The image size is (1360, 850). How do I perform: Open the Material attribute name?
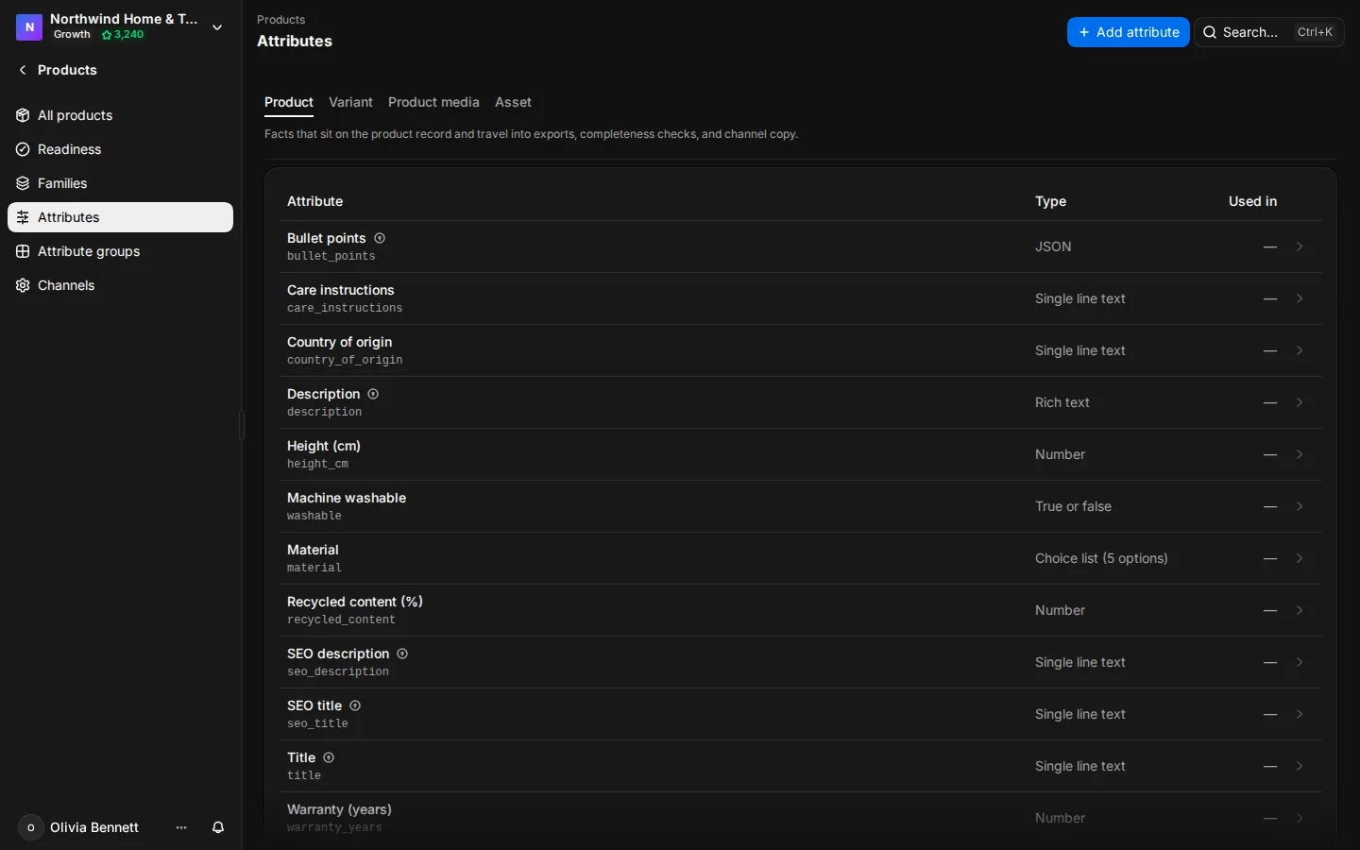click(x=313, y=550)
